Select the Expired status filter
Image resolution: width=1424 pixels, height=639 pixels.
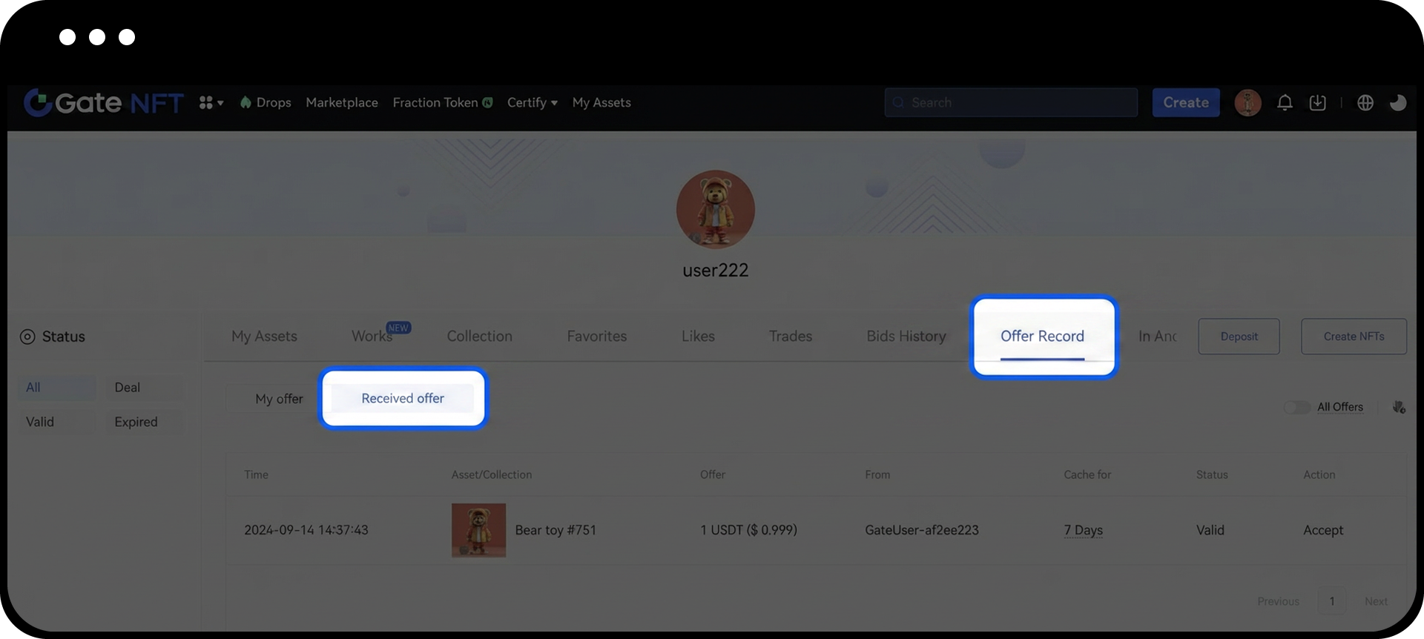click(136, 422)
